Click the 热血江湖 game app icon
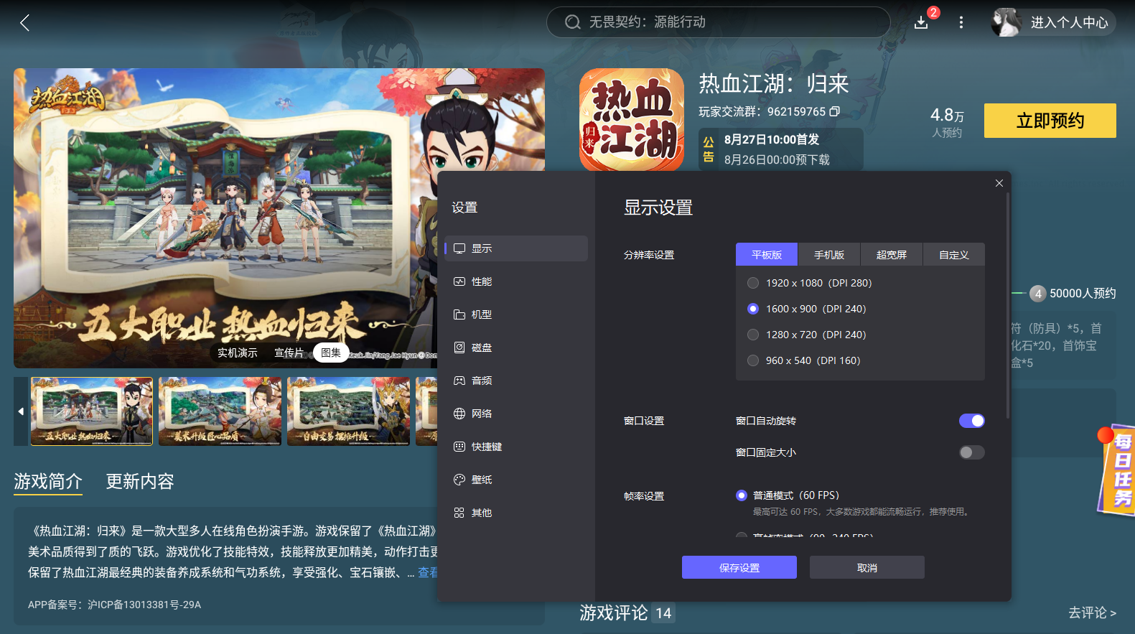The image size is (1135, 634). [632, 120]
